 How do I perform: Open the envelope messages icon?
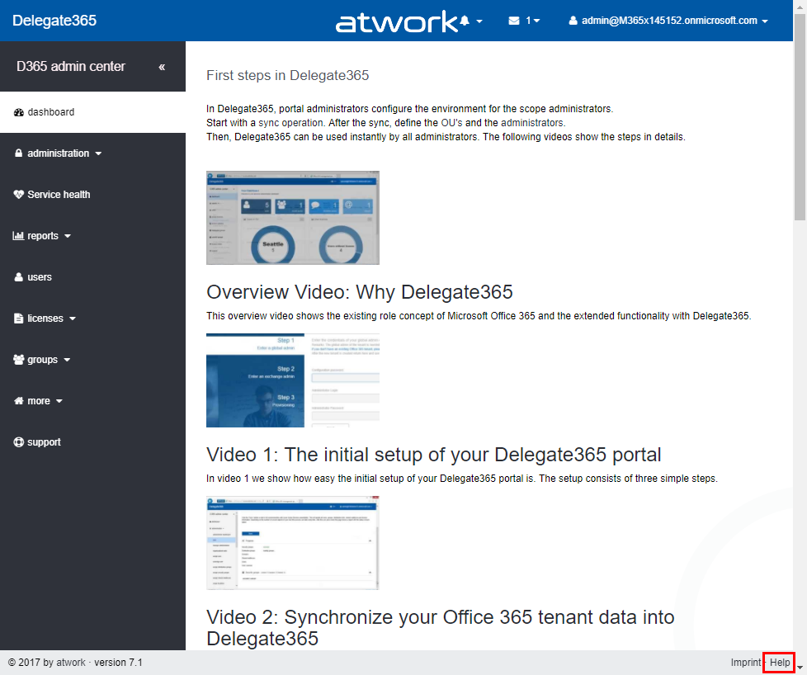[x=514, y=21]
